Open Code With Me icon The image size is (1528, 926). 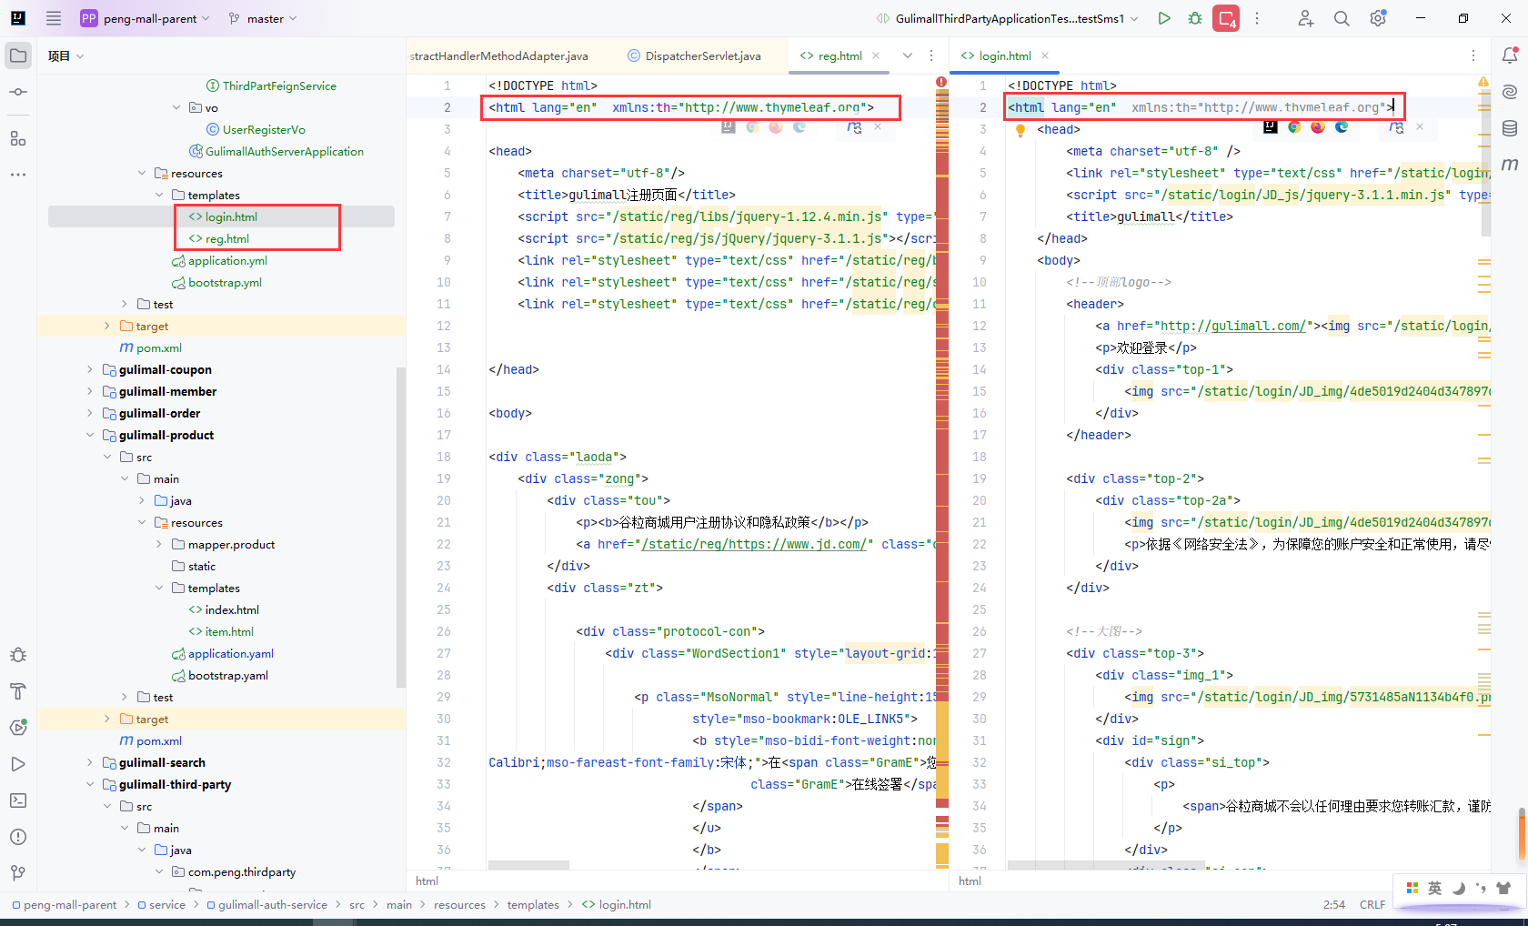click(x=1305, y=18)
